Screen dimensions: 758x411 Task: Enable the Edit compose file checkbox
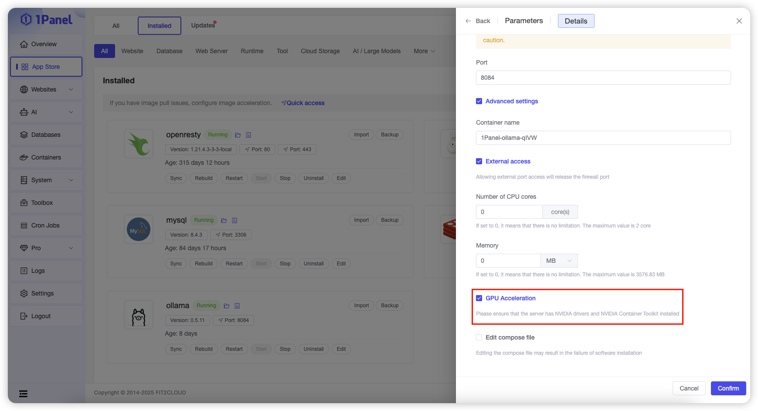click(x=479, y=337)
